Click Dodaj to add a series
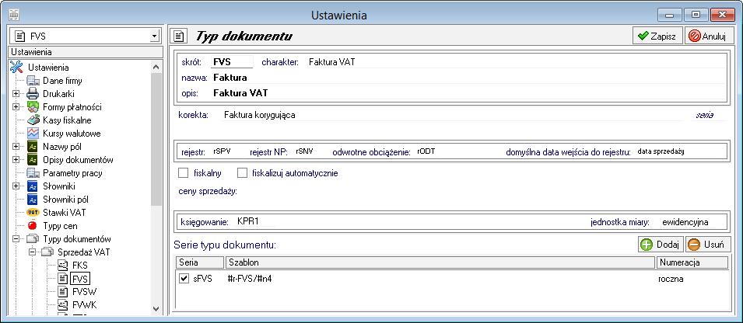This screenshot has height=323, width=743. (661, 244)
